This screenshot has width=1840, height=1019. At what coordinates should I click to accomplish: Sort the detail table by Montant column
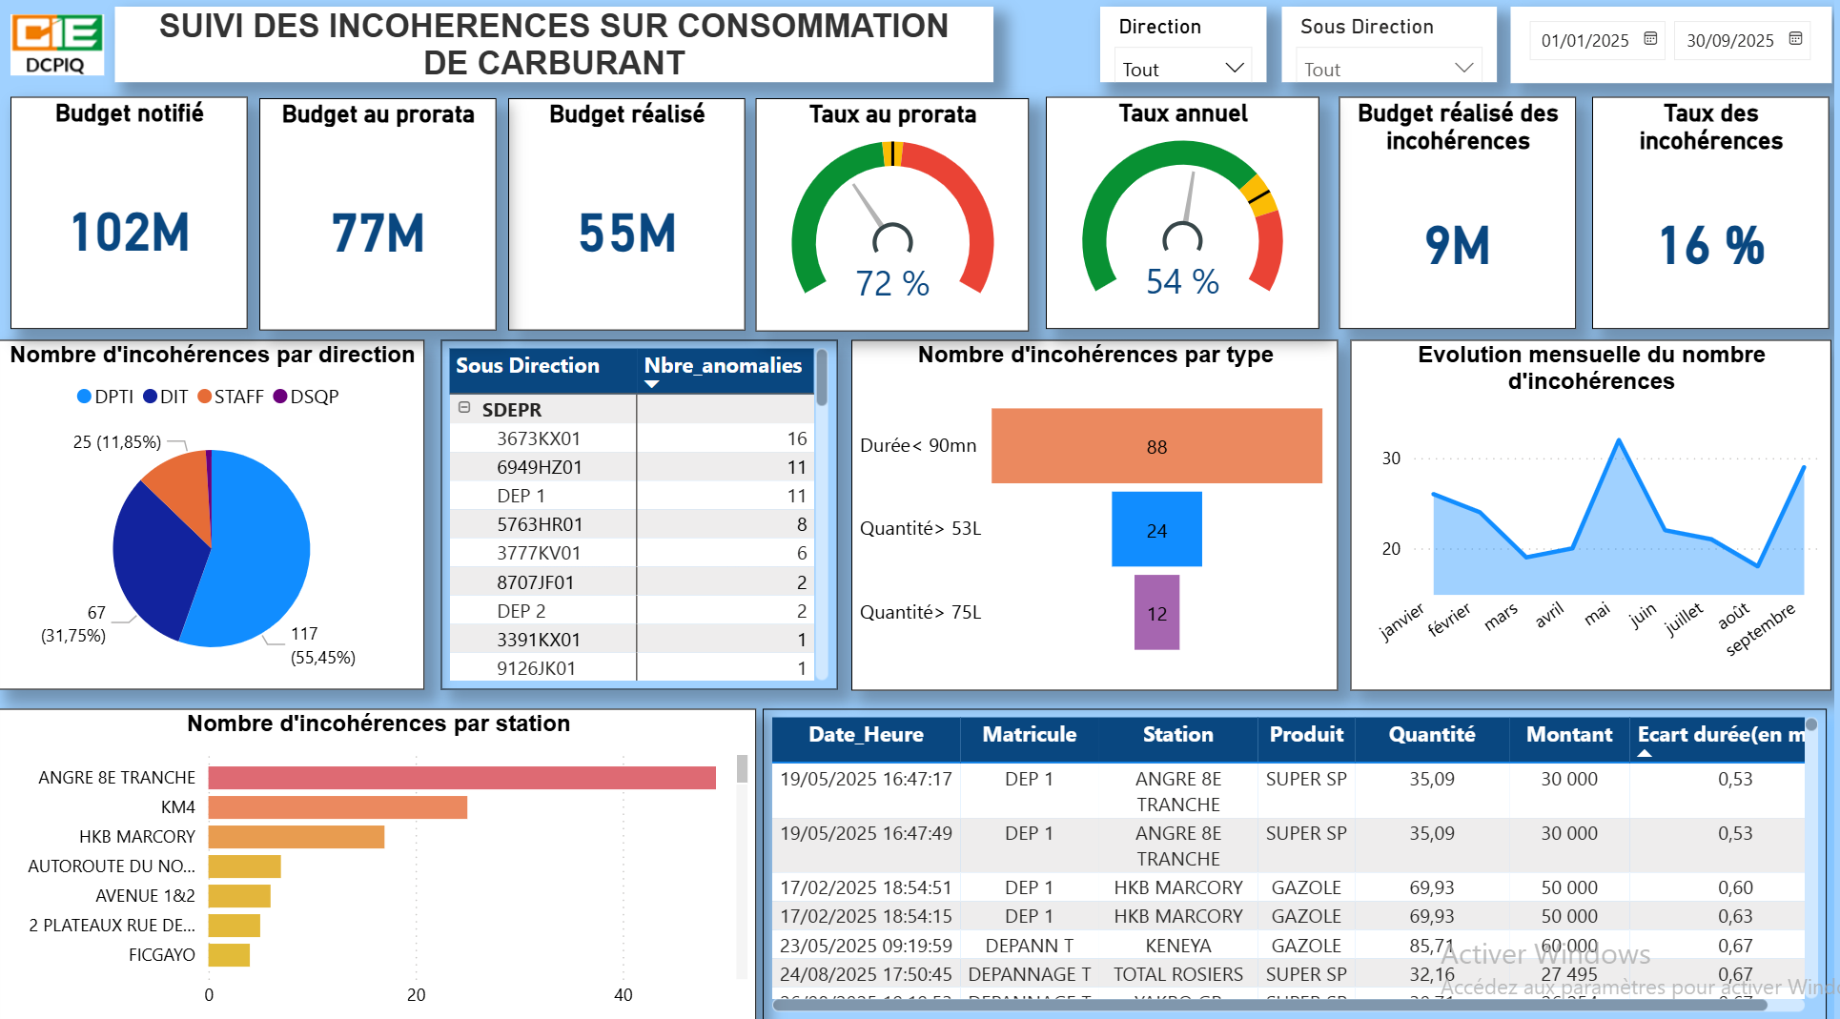(1568, 735)
